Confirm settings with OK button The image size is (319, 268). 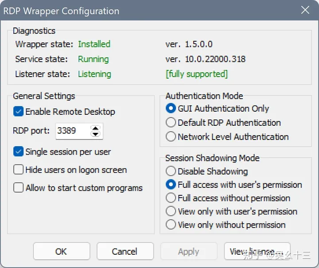point(62,251)
